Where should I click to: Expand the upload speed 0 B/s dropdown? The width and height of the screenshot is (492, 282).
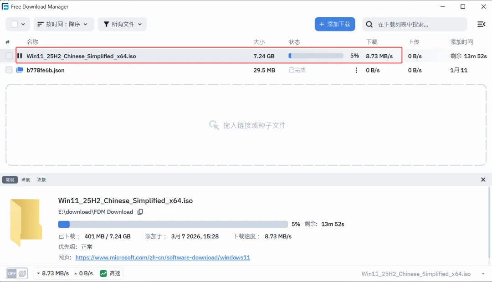76,273
